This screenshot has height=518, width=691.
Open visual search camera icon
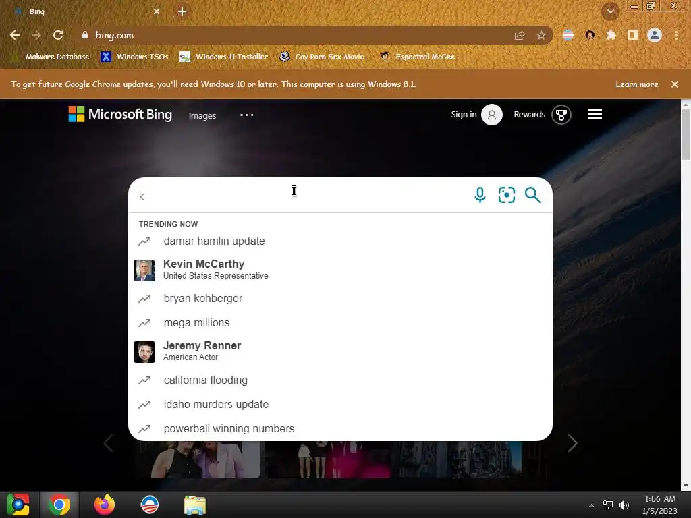click(506, 195)
